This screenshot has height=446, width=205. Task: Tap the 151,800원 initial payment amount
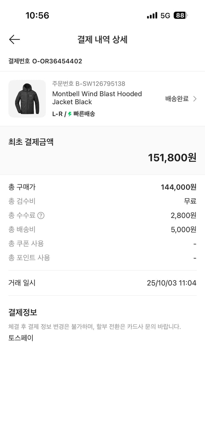(x=172, y=158)
